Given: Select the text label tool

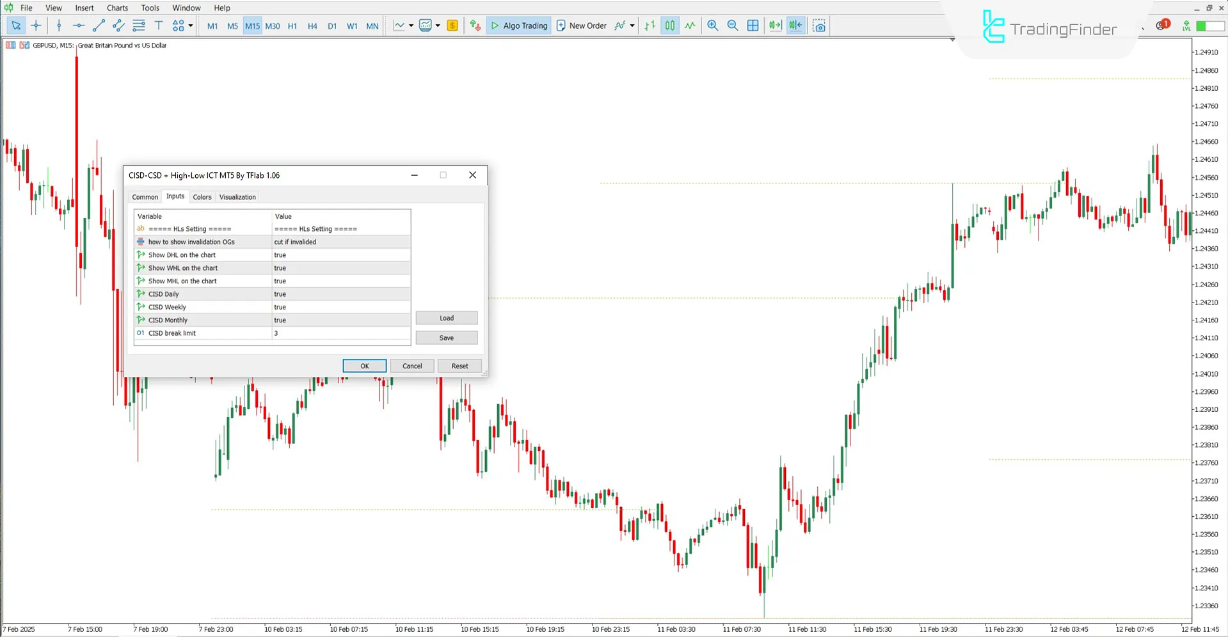Looking at the screenshot, I should [x=159, y=26].
